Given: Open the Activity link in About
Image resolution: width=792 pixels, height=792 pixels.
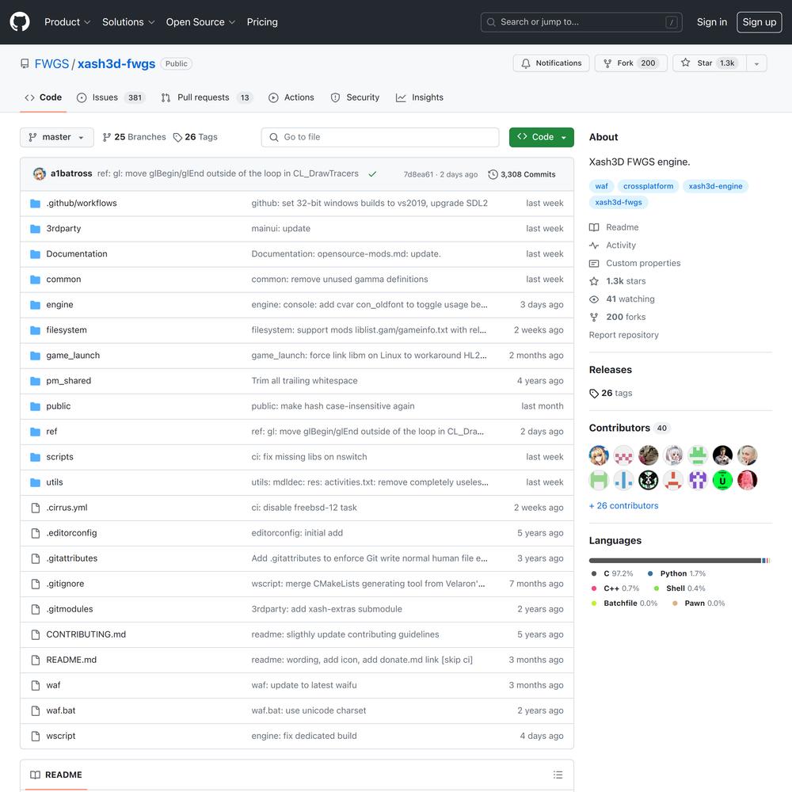Looking at the screenshot, I should tap(613, 246).
